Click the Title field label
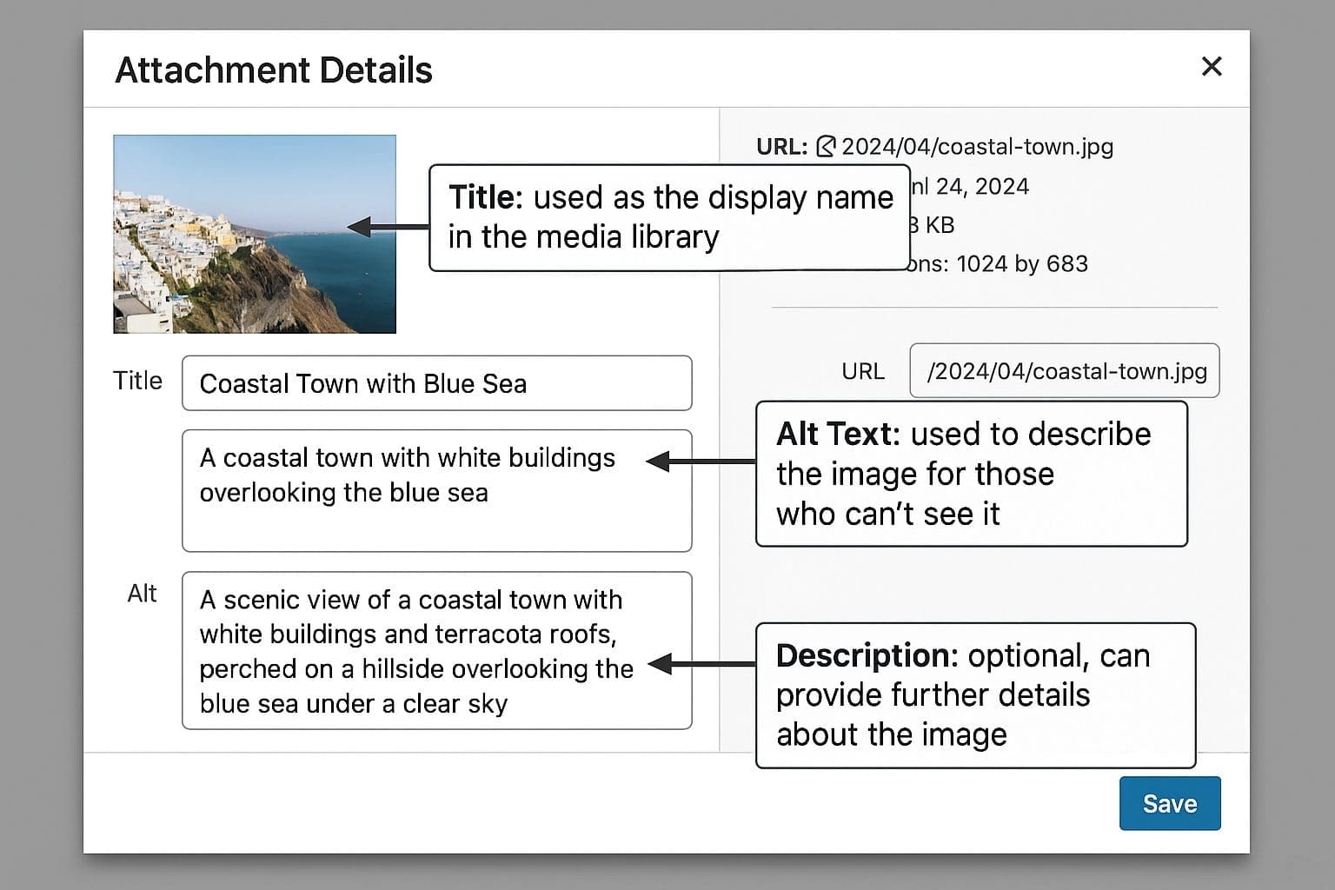 click(137, 381)
